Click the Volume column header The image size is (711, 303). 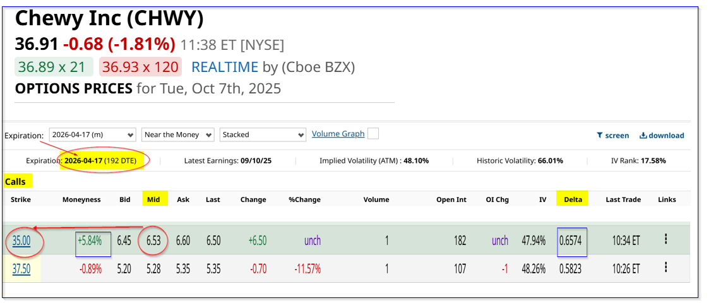click(x=376, y=199)
